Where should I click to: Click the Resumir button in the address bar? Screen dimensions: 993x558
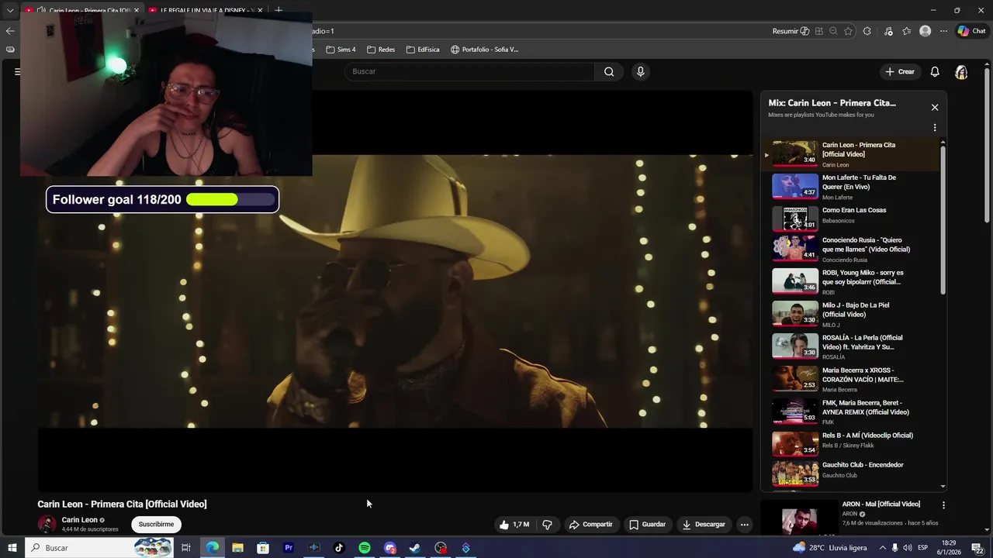pos(791,31)
